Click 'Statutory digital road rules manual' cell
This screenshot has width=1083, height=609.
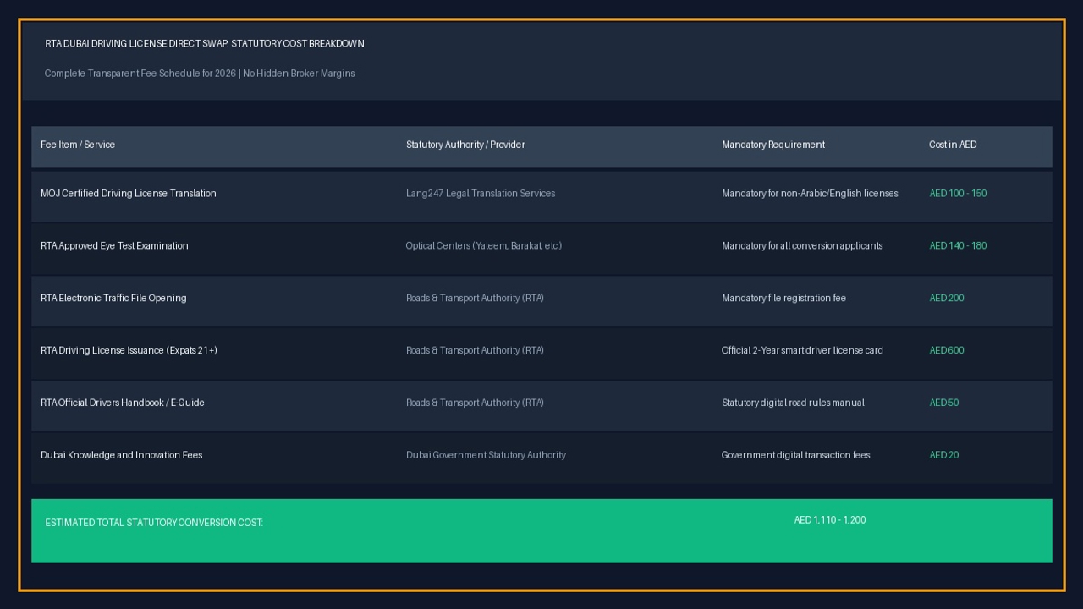793,403
